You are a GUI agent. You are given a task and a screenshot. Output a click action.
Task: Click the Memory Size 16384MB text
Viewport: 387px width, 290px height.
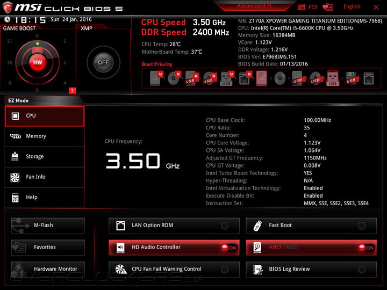pos(267,35)
